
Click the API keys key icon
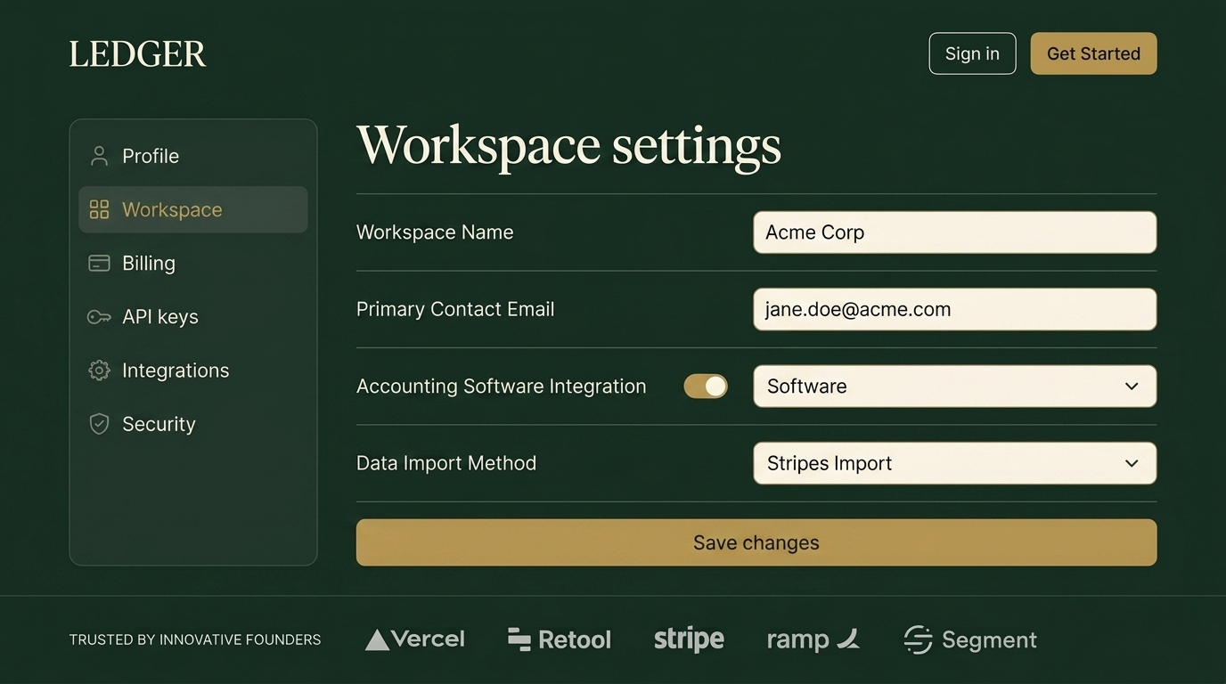[99, 317]
